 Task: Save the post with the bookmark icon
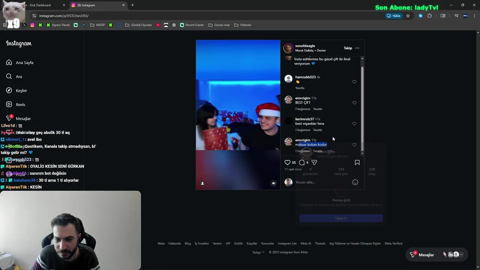pos(357,162)
